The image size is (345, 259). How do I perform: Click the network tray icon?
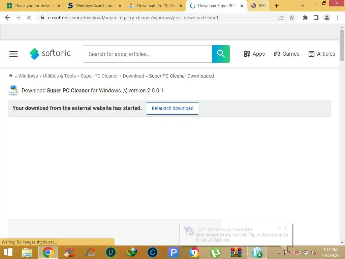tap(305, 253)
